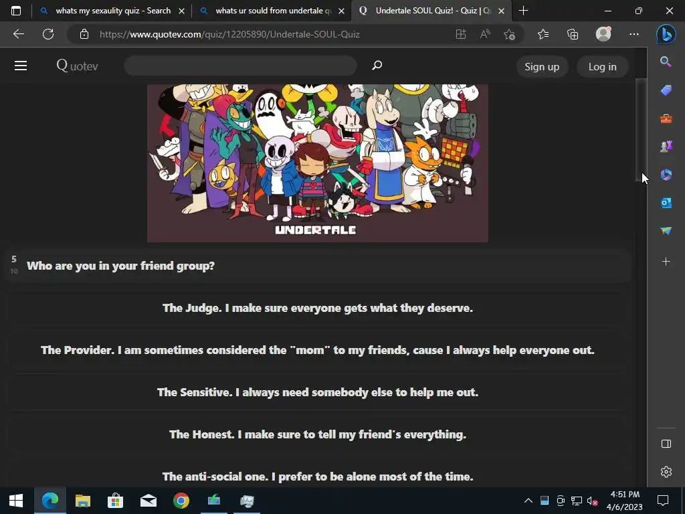Open sidebar Outlook icon
Screen dimensions: 685x514
tap(666, 203)
